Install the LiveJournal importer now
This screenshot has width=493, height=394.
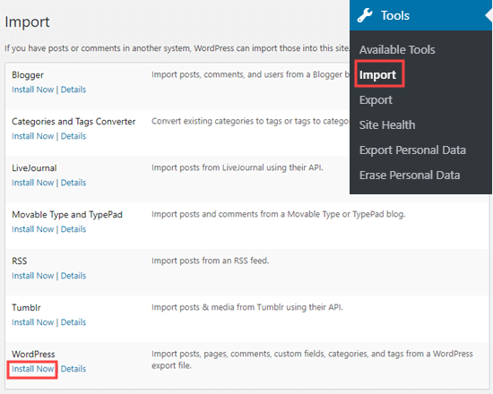point(32,183)
